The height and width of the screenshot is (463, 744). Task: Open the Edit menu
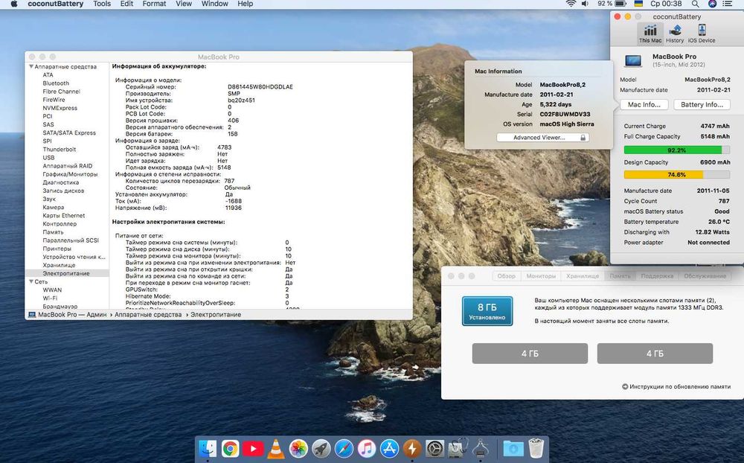pos(126,4)
